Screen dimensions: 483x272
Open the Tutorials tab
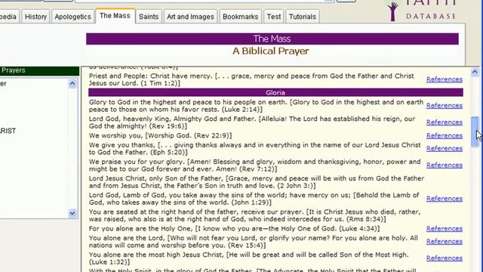coord(303,17)
